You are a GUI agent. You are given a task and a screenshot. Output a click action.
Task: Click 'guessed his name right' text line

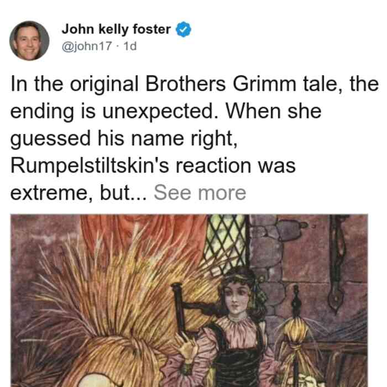pyautogui.click(x=124, y=139)
